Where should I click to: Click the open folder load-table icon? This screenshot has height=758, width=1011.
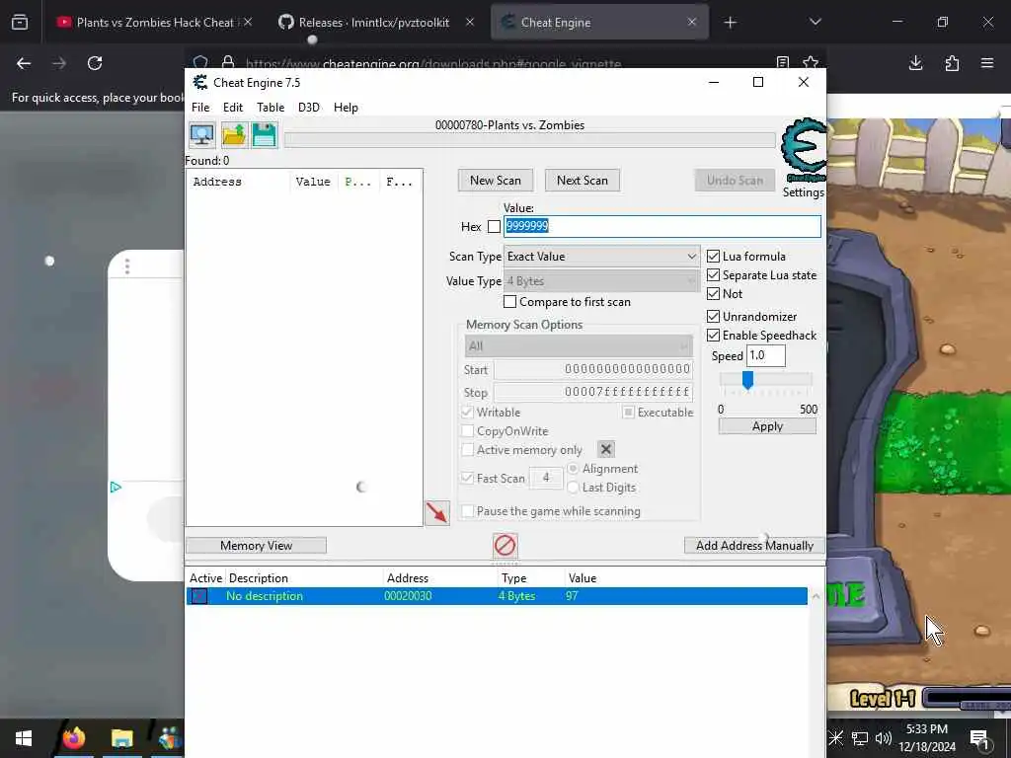coord(233,135)
